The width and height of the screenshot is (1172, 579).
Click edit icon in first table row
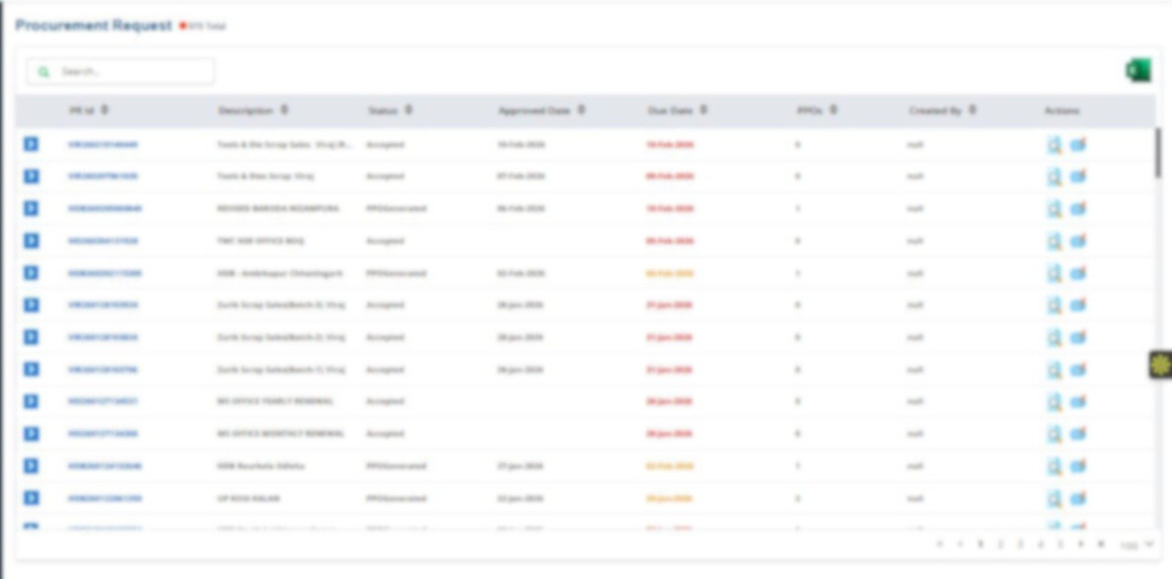point(1078,145)
